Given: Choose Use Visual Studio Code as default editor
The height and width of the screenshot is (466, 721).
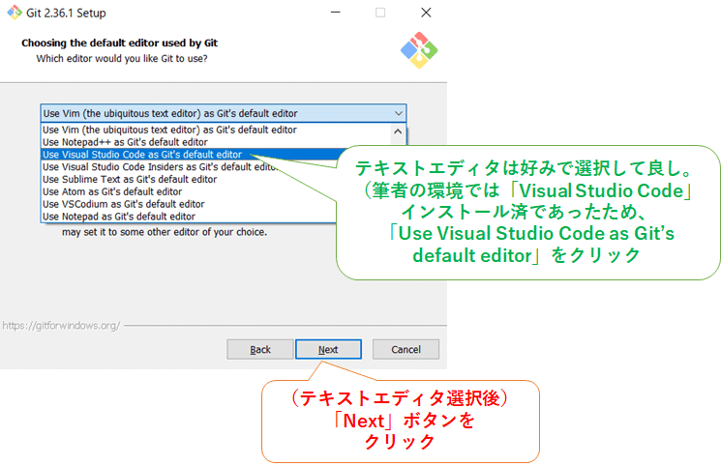Looking at the screenshot, I should pyautogui.click(x=190, y=155).
